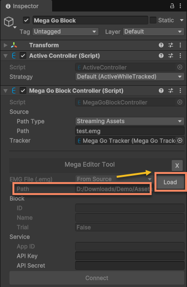This screenshot has height=287, width=187.
Task: Open Mega Go Block Controller kebab menu
Action: pyautogui.click(x=180, y=91)
